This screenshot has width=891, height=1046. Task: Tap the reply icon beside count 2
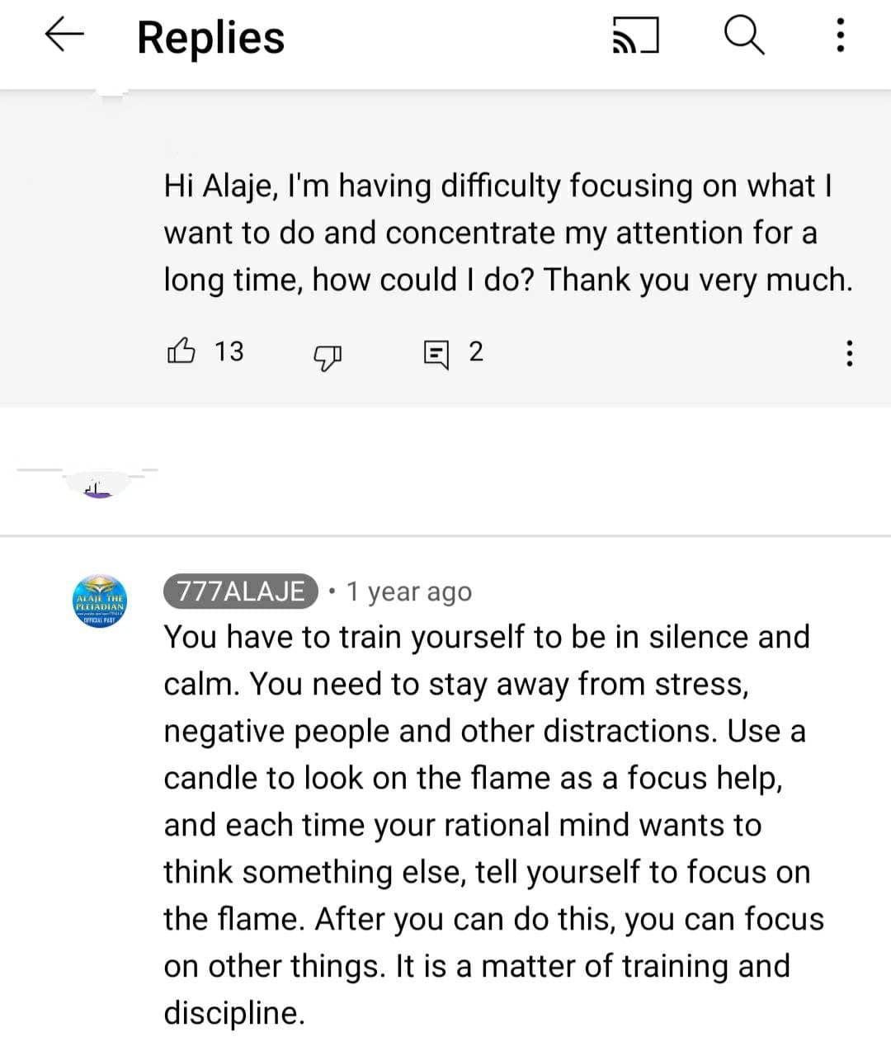point(436,353)
